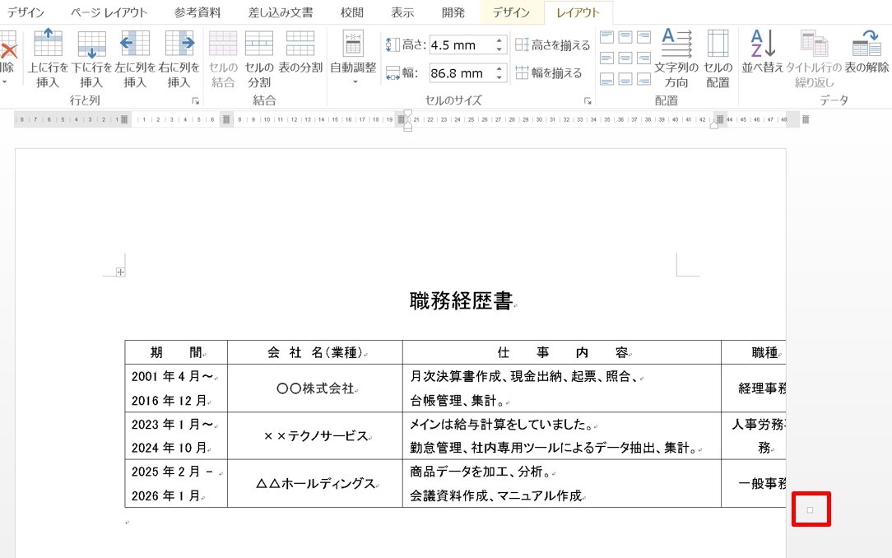Image resolution: width=892 pixels, height=558 pixels.
Task: Click the table move handle
Action: coord(120,272)
